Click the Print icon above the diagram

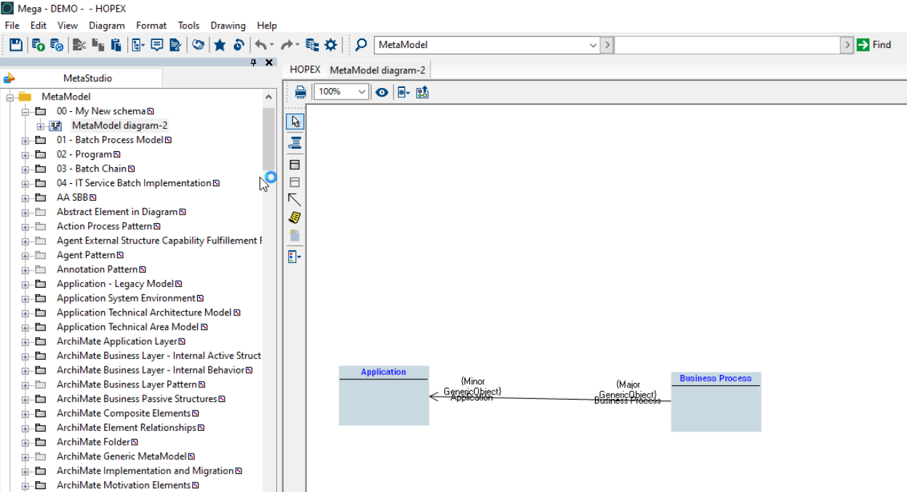click(300, 92)
